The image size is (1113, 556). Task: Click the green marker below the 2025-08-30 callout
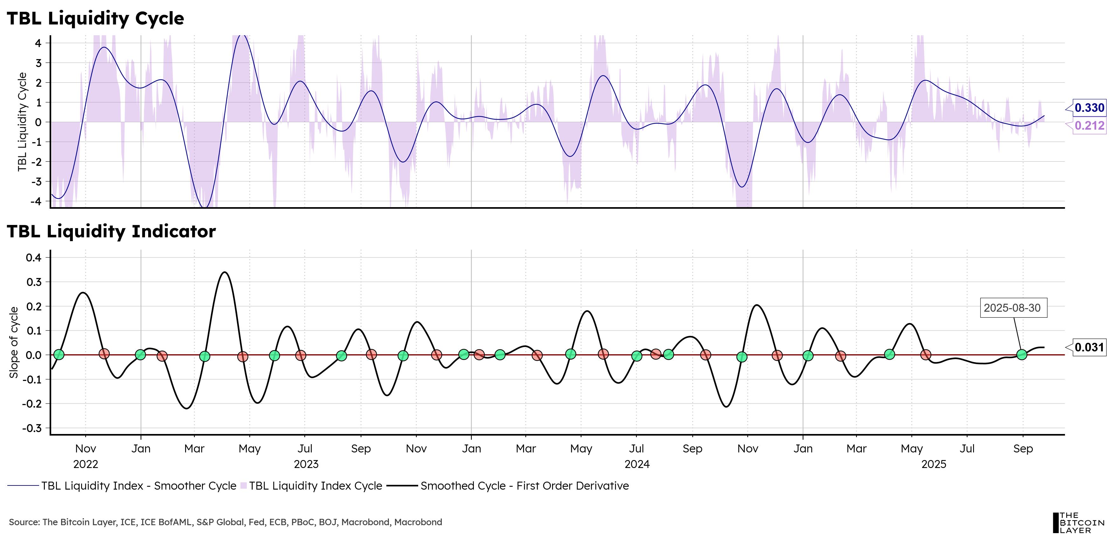(1022, 354)
